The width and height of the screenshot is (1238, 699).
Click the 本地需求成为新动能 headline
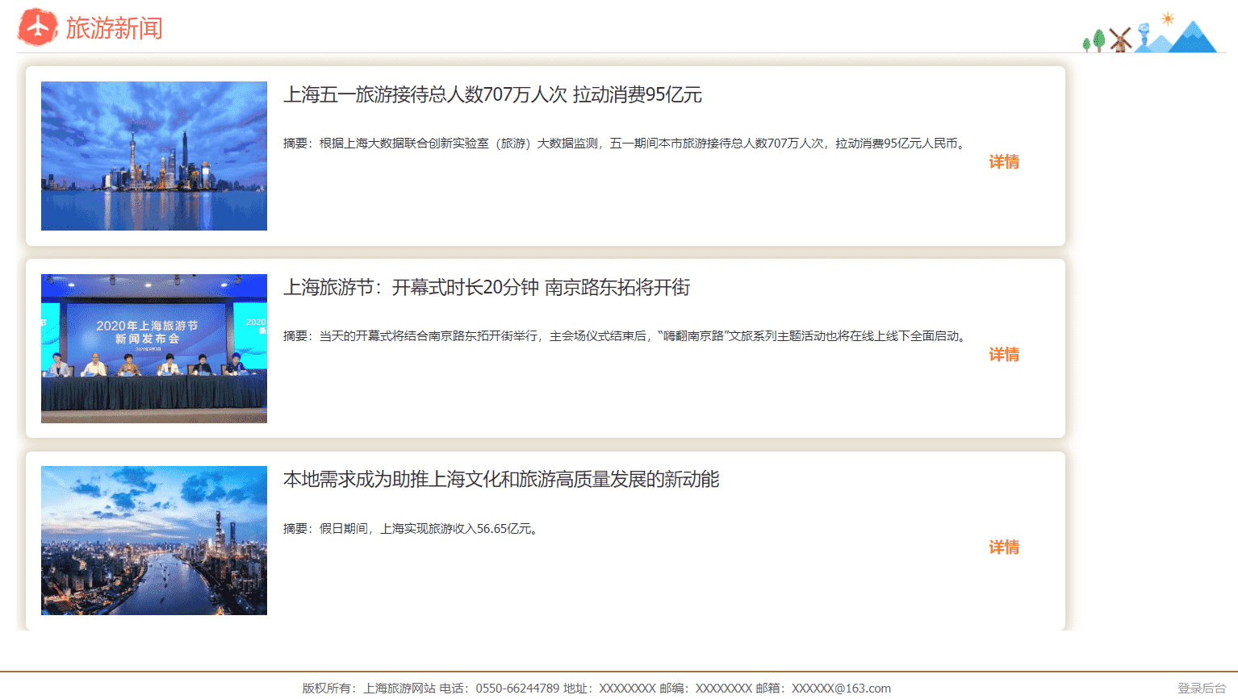501,481
